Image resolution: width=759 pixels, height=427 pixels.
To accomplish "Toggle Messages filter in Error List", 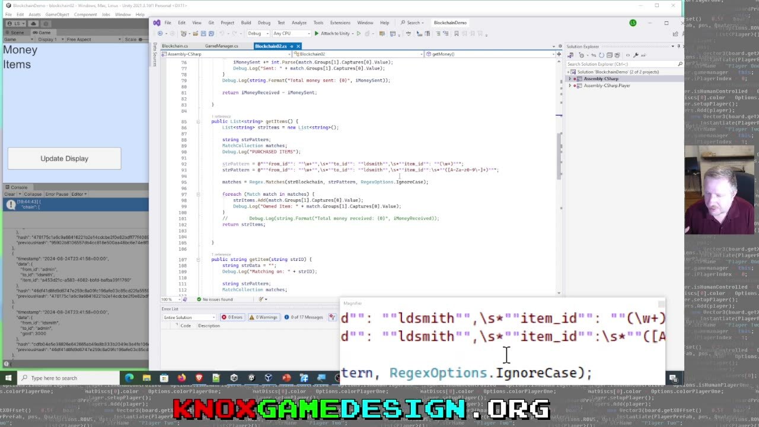I will point(303,317).
